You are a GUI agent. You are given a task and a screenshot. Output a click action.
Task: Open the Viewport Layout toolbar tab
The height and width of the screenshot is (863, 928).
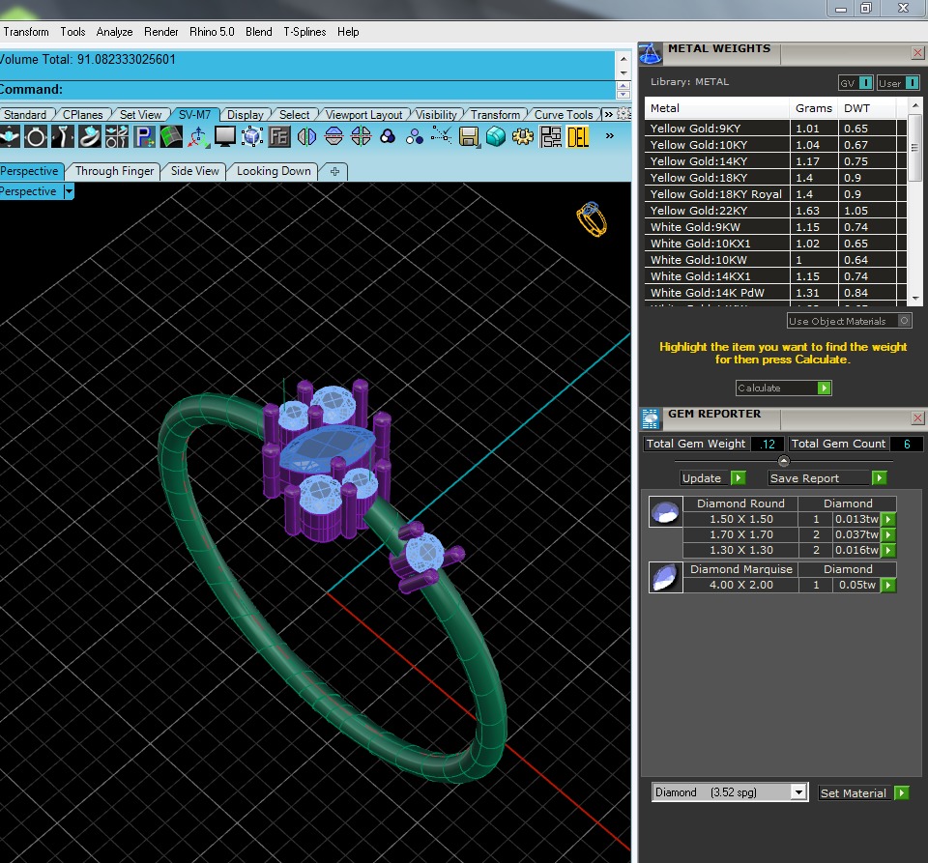click(363, 114)
